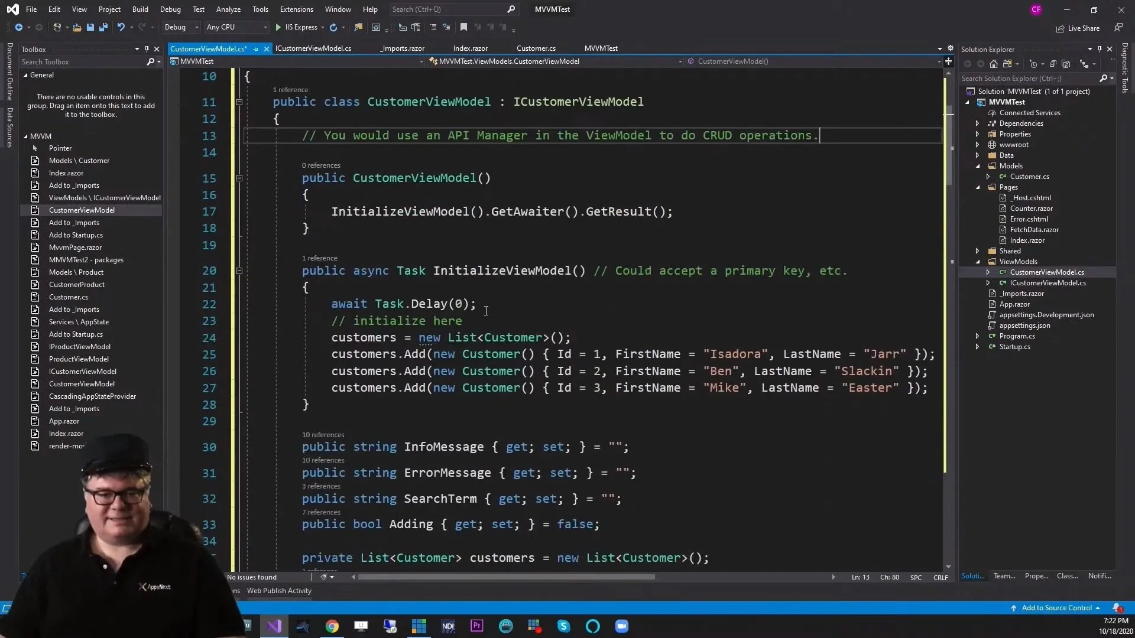The width and height of the screenshot is (1135, 638).
Task: Collapse the CustomerViewModel class outlining at line 11
Action: pyautogui.click(x=239, y=102)
